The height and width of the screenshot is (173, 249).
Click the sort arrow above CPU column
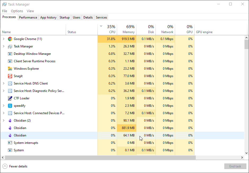click(x=101, y=26)
